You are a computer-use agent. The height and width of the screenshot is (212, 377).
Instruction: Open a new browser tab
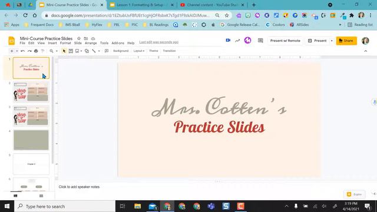pos(254,5)
